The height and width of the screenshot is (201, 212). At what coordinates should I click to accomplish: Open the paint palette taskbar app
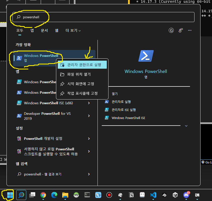click(120, 195)
